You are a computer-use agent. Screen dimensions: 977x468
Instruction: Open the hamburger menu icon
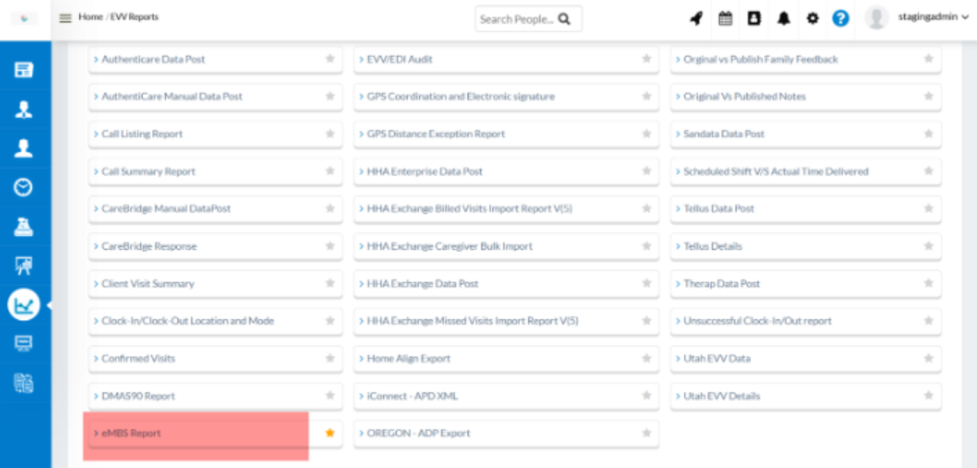point(65,18)
